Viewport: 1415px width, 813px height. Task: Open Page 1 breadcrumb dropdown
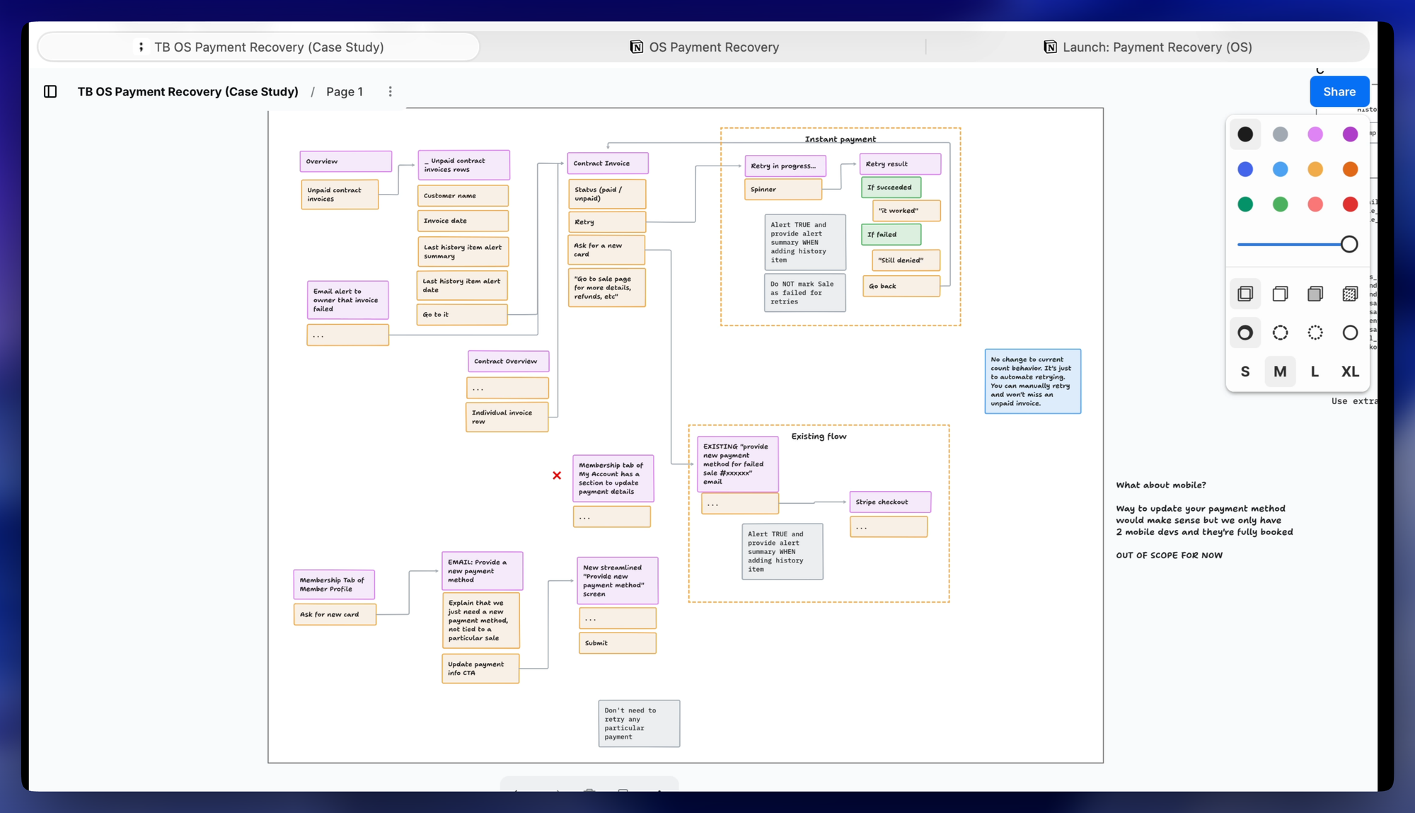click(345, 91)
